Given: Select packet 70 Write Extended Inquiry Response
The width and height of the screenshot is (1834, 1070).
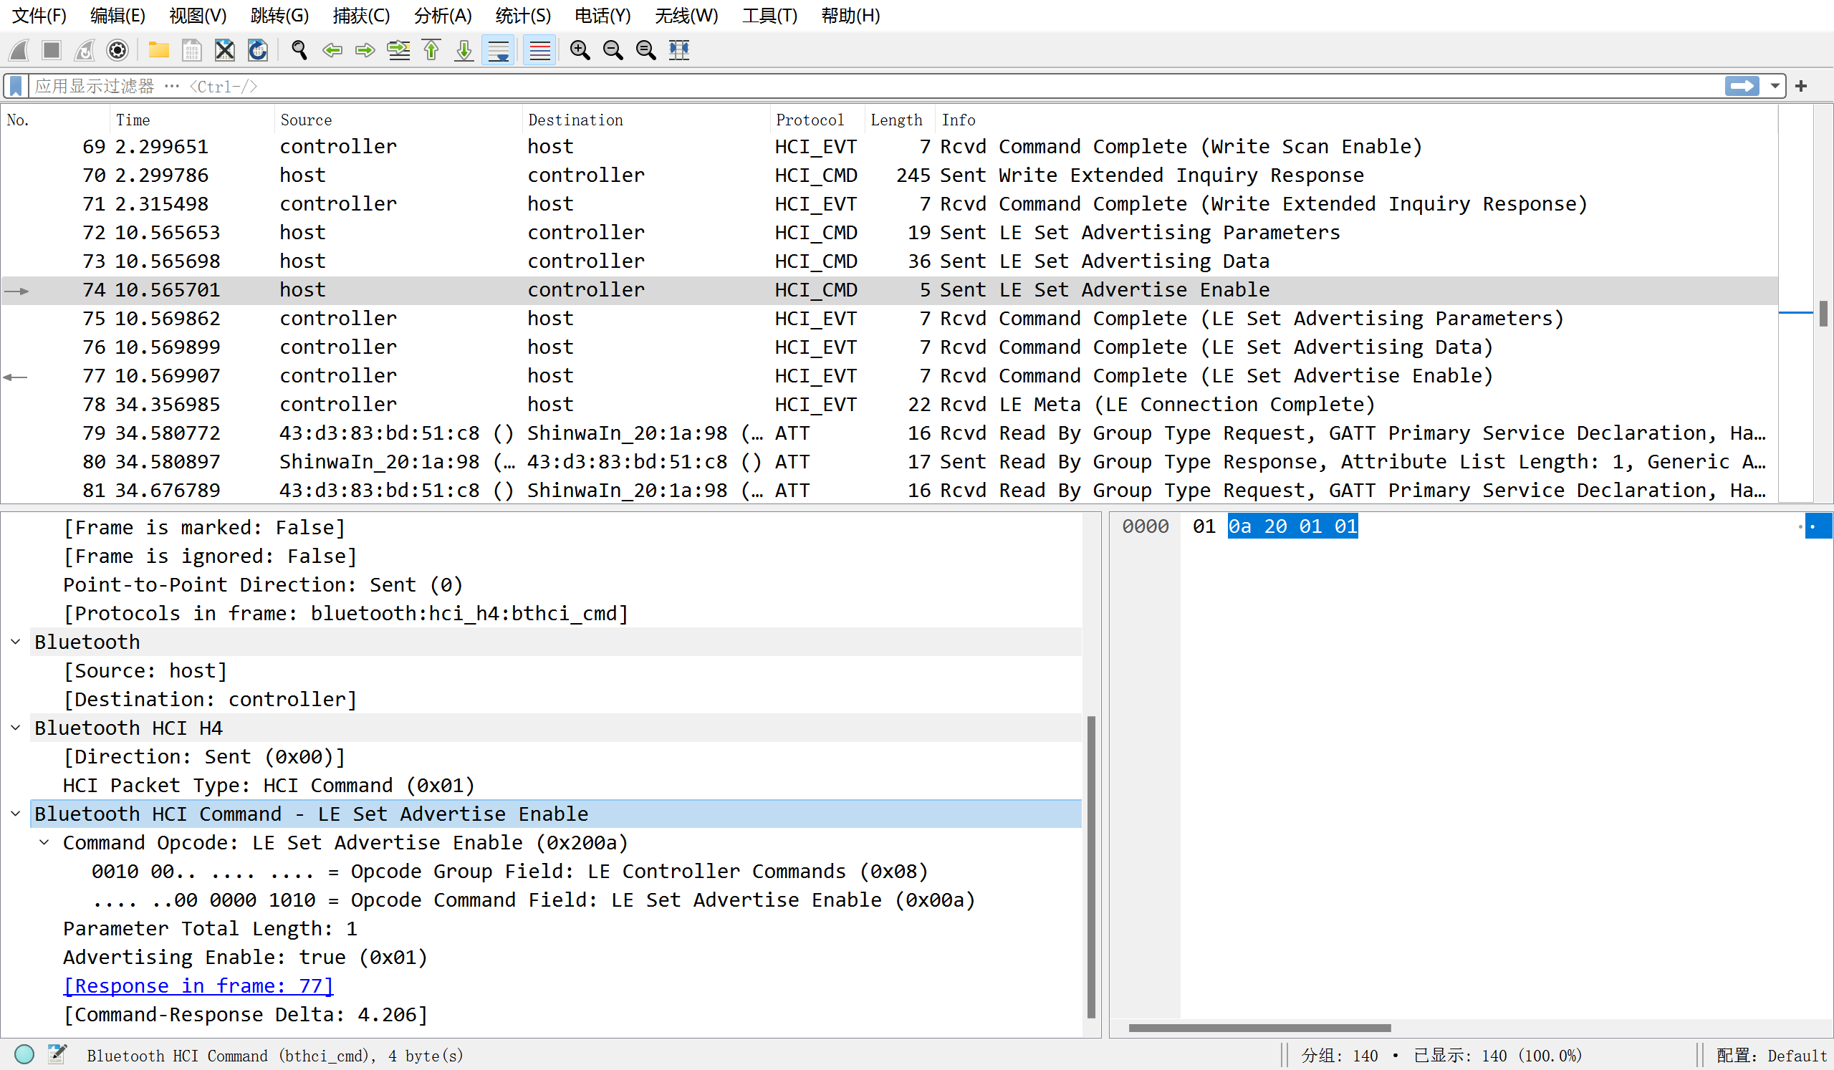Looking at the screenshot, I should click(x=888, y=175).
